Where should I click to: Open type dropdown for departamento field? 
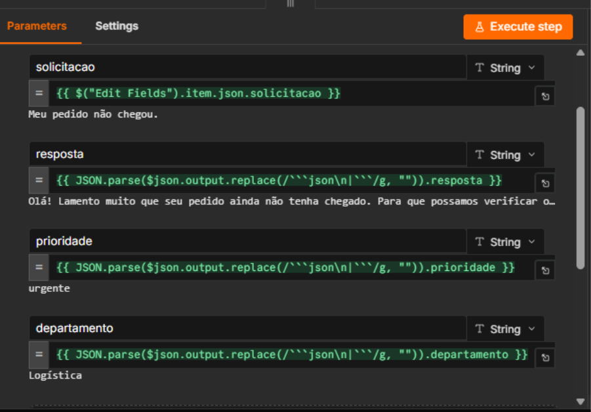[505, 329]
